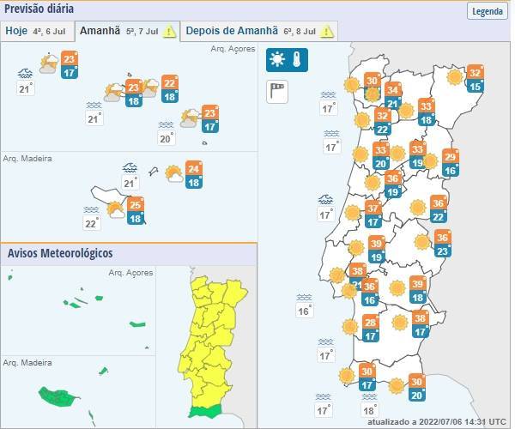This screenshot has height=429, width=515.
Task: Click the sun icon beside 30/20 in Algarve
Action: [397, 386]
